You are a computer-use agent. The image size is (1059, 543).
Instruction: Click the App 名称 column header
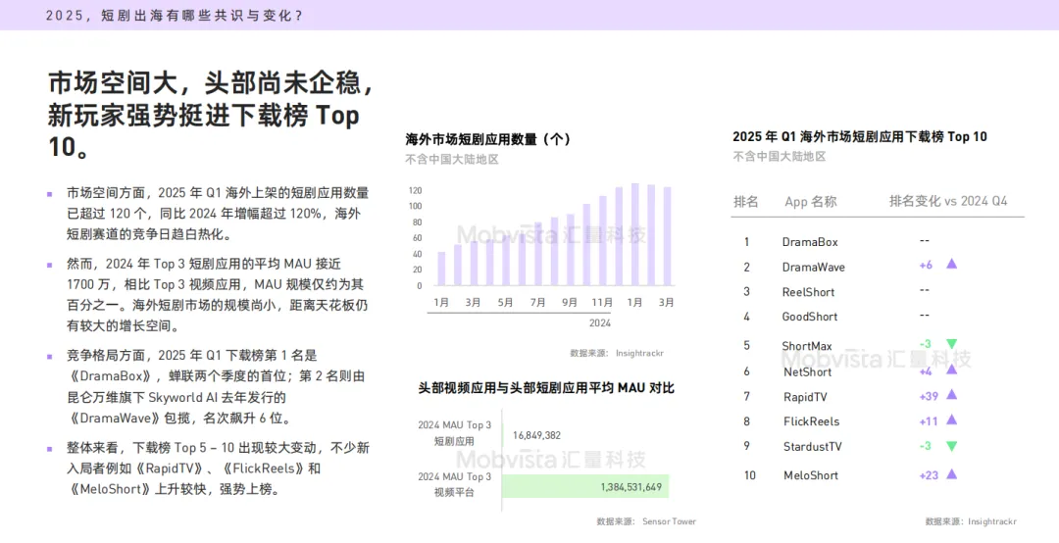(x=811, y=201)
